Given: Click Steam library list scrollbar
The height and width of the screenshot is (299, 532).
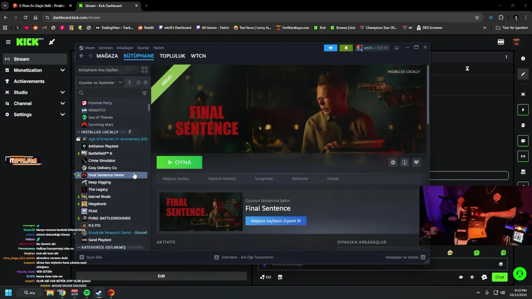Looking at the screenshot, I should point(149,107).
